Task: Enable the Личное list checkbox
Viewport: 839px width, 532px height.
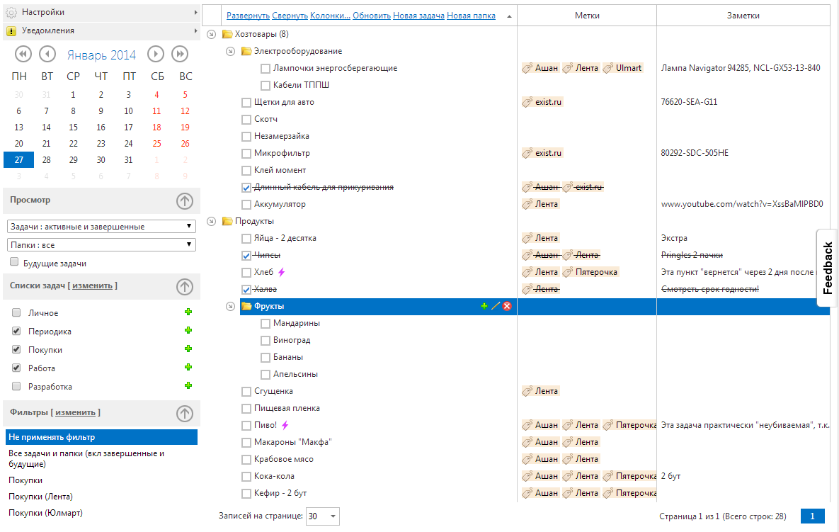Action: click(16, 312)
